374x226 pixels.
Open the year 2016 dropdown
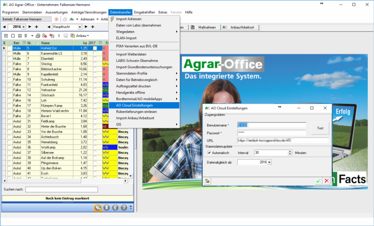24,27
